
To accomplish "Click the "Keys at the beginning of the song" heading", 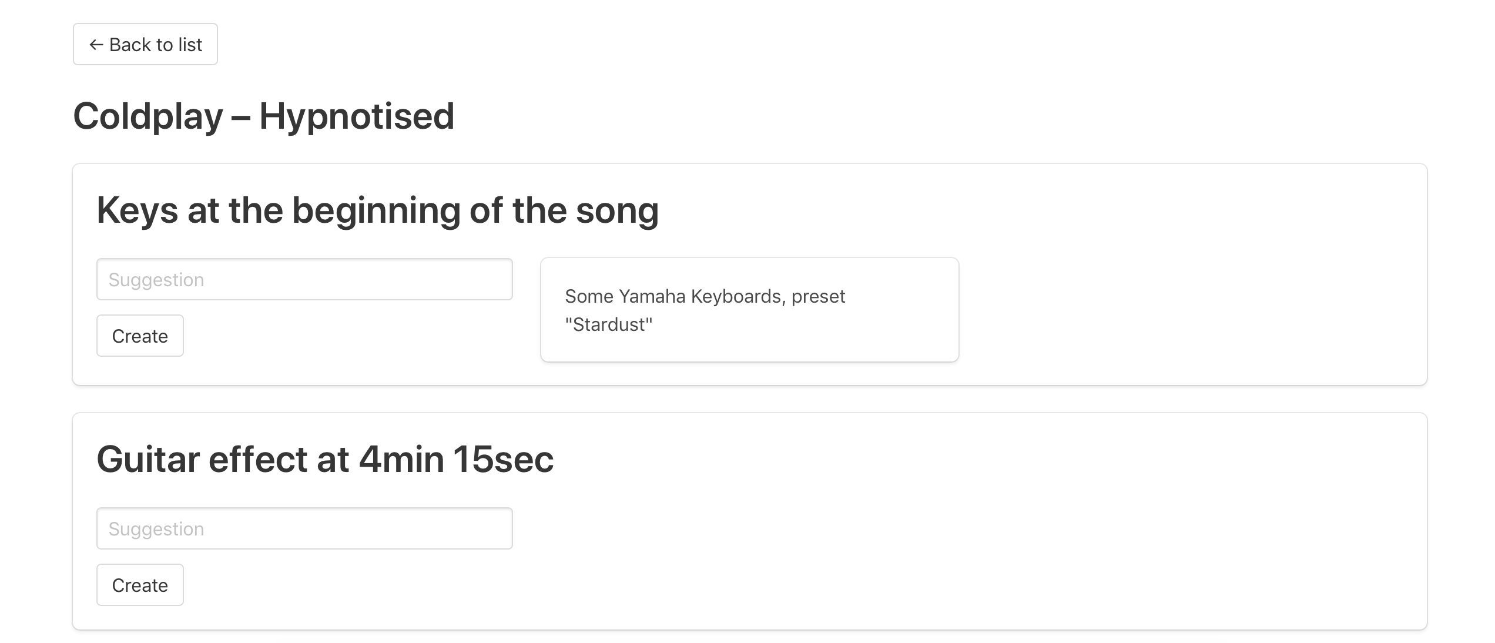I will (377, 210).
